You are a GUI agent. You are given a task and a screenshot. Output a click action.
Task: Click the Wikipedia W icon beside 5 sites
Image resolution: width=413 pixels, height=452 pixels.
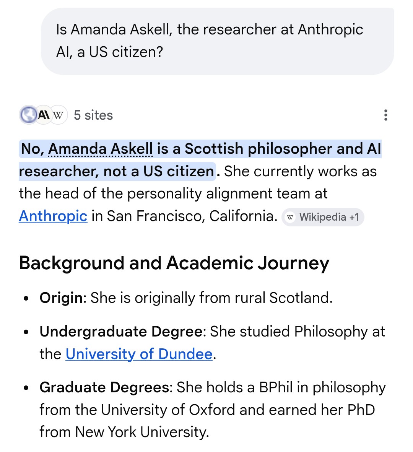pos(59,115)
